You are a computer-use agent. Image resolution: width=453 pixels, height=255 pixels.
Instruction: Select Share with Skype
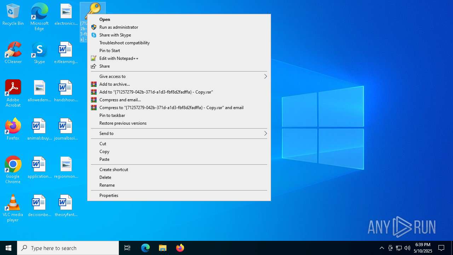[179, 35]
